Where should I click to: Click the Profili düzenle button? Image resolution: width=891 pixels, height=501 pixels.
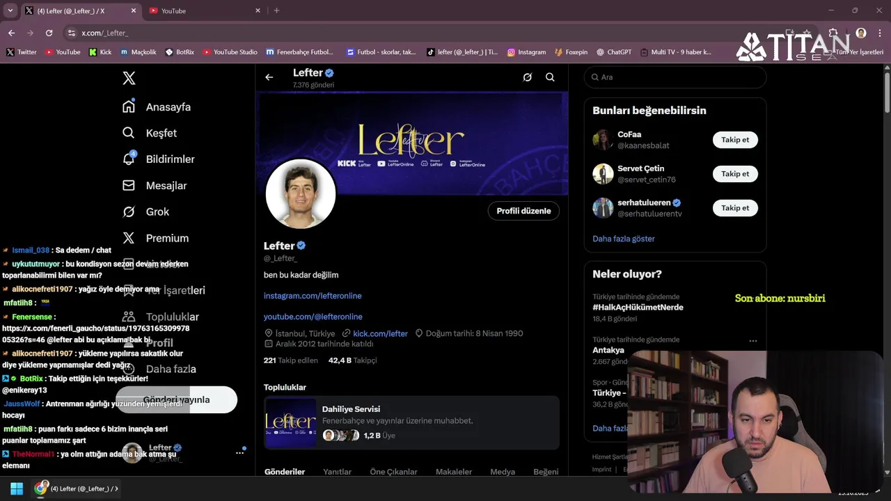point(523,211)
